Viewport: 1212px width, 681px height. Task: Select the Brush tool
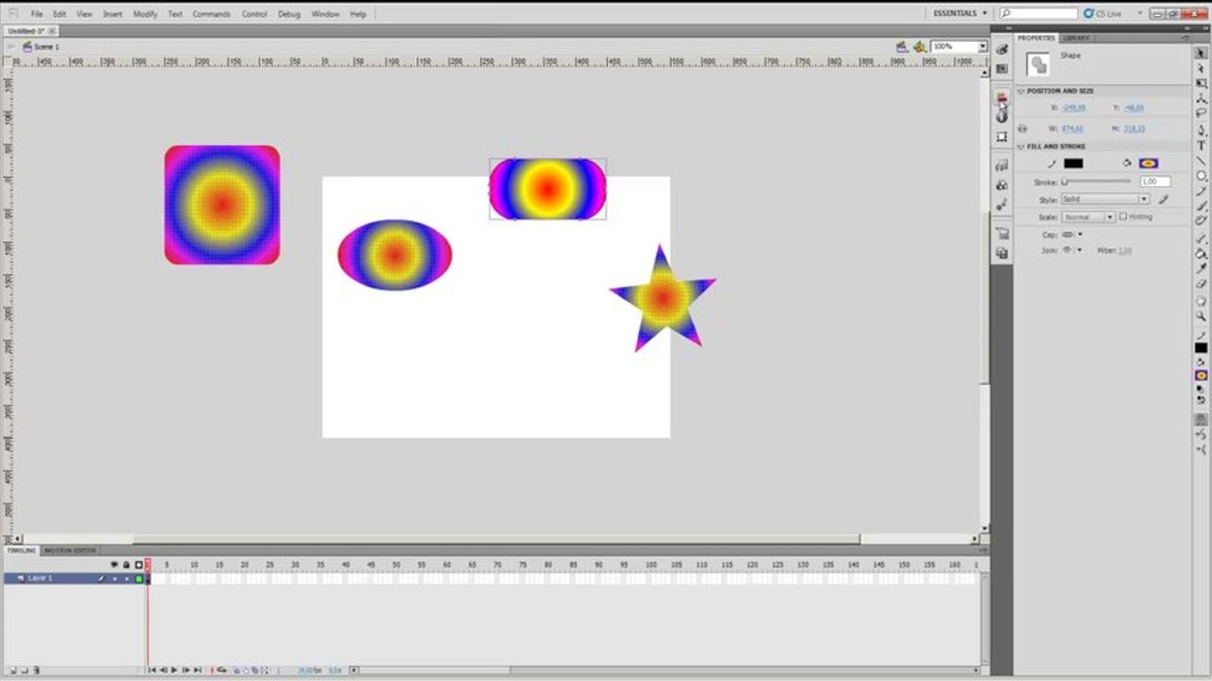(1202, 205)
